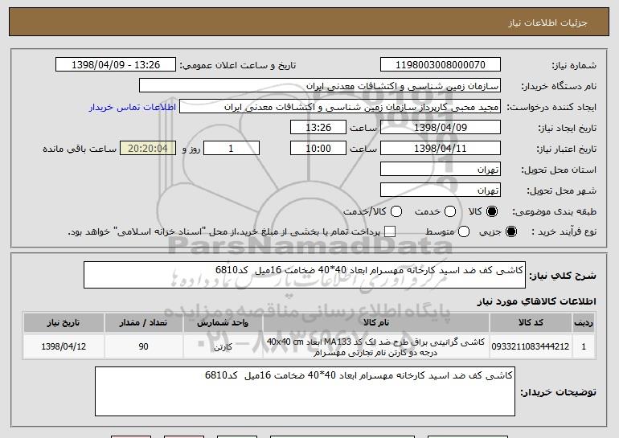Click the validity date 1398/04/11 field
The image size is (619, 438).
tap(441, 149)
